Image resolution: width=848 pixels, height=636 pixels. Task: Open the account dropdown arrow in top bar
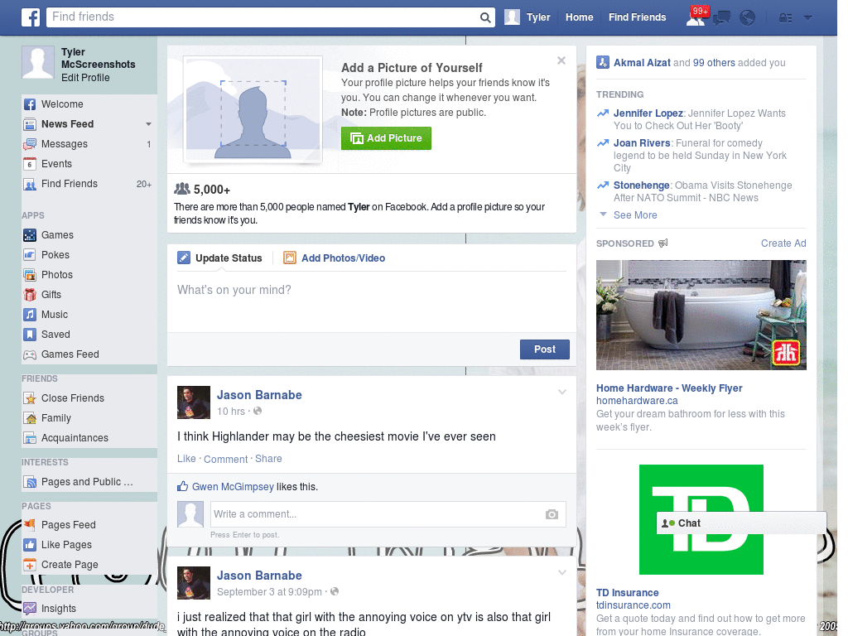click(807, 18)
